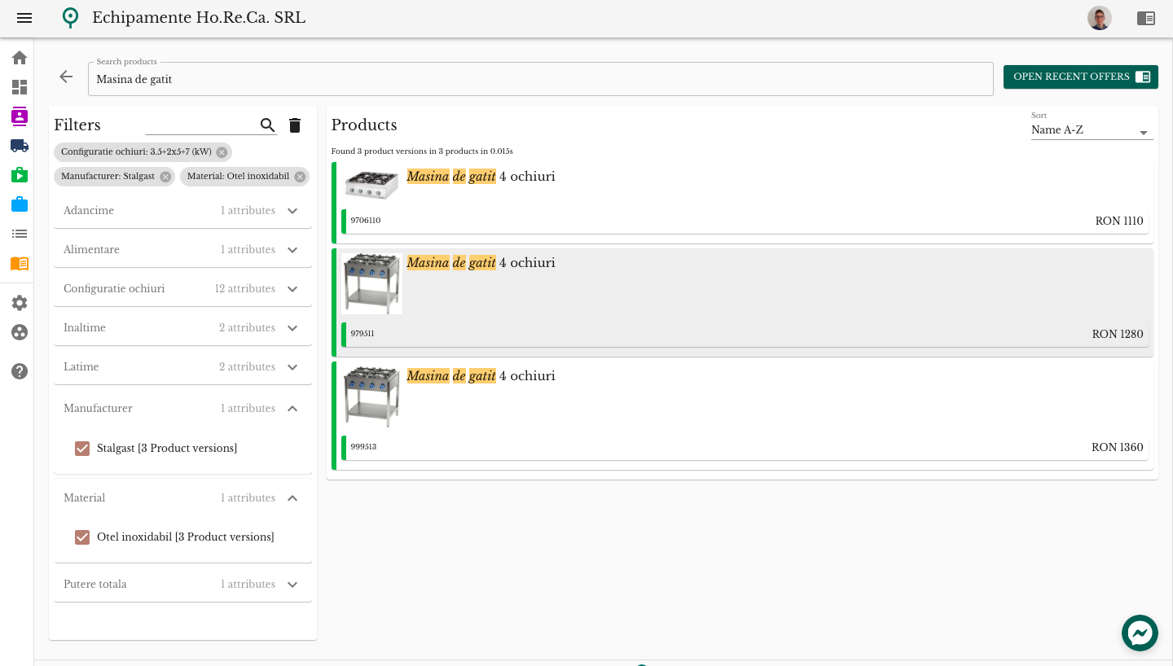The height and width of the screenshot is (666, 1173).
Task: Click thumbnail of product 999513
Action: (371, 397)
